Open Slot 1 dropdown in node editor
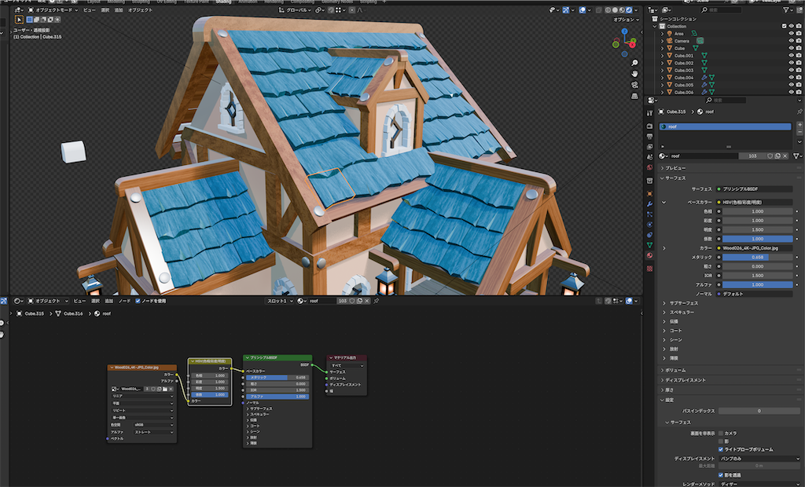This screenshot has width=805, height=487. [281, 301]
